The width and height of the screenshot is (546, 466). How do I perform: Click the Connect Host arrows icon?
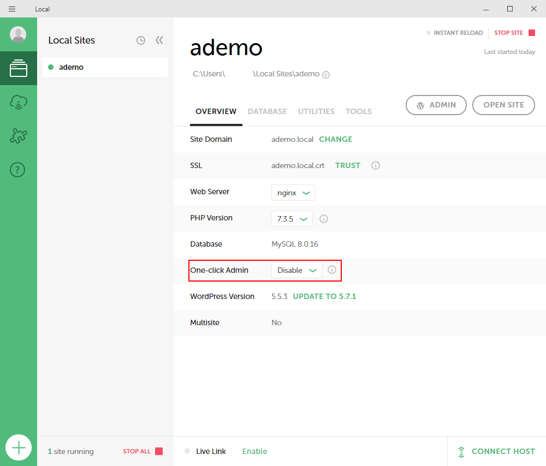461,452
